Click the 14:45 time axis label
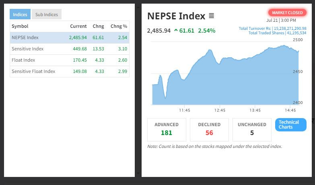The image size is (315, 185). (290, 110)
